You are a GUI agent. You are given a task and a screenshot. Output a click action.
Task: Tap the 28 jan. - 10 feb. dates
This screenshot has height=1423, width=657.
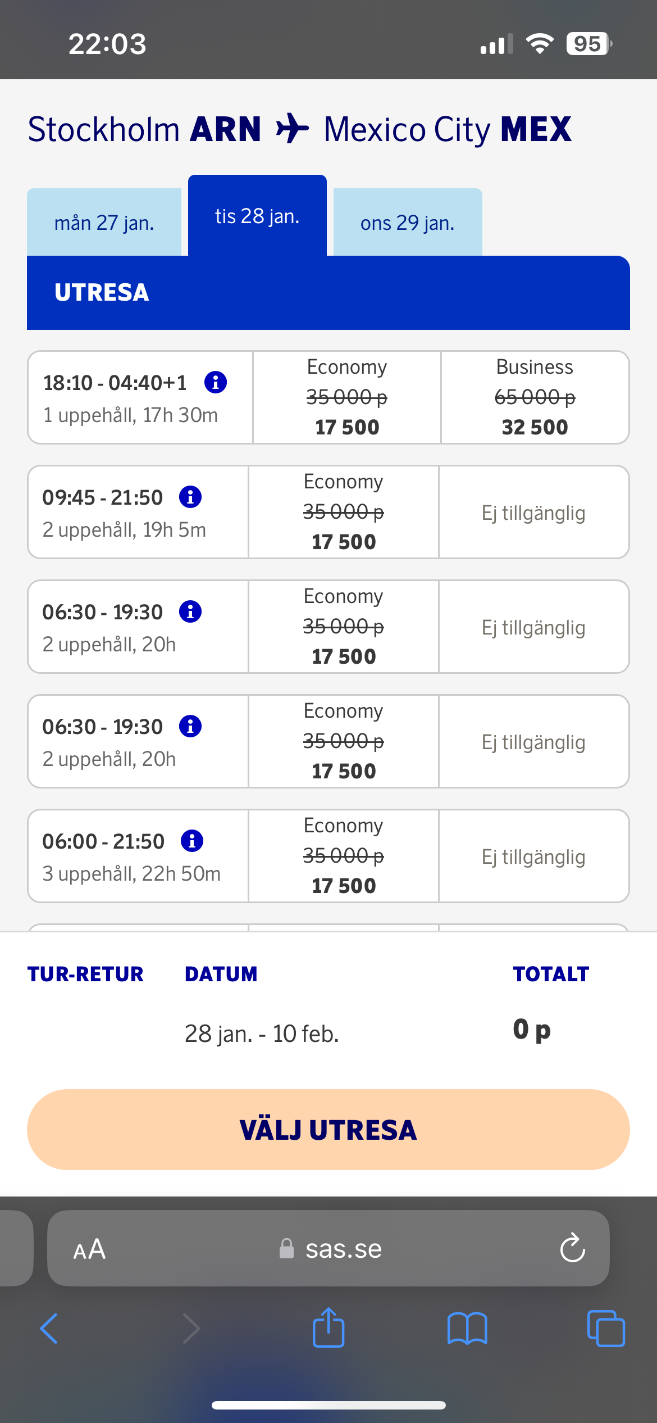click(262, 1034)
